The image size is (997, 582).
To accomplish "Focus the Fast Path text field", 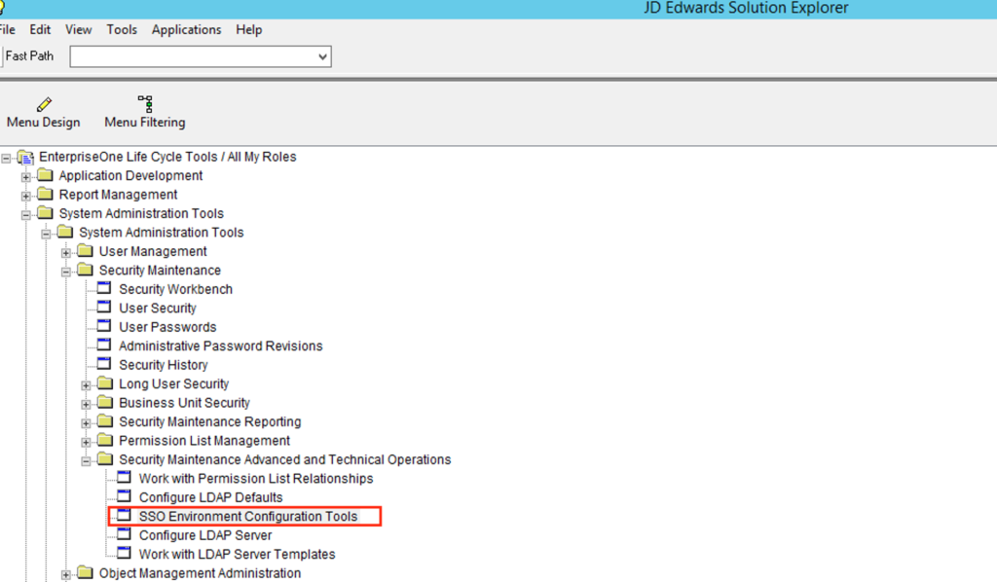I will click(194, 56).
